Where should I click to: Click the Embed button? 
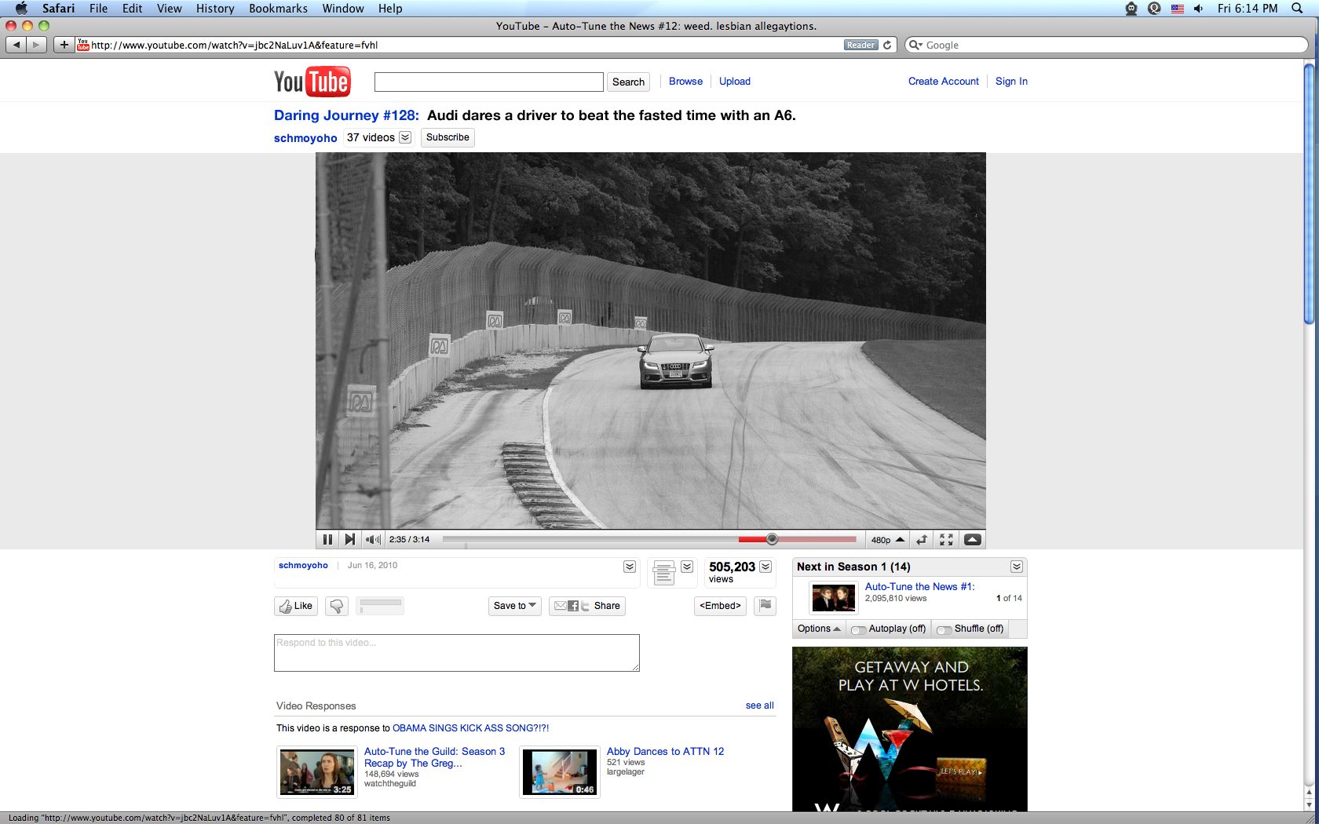pos(720,606)
